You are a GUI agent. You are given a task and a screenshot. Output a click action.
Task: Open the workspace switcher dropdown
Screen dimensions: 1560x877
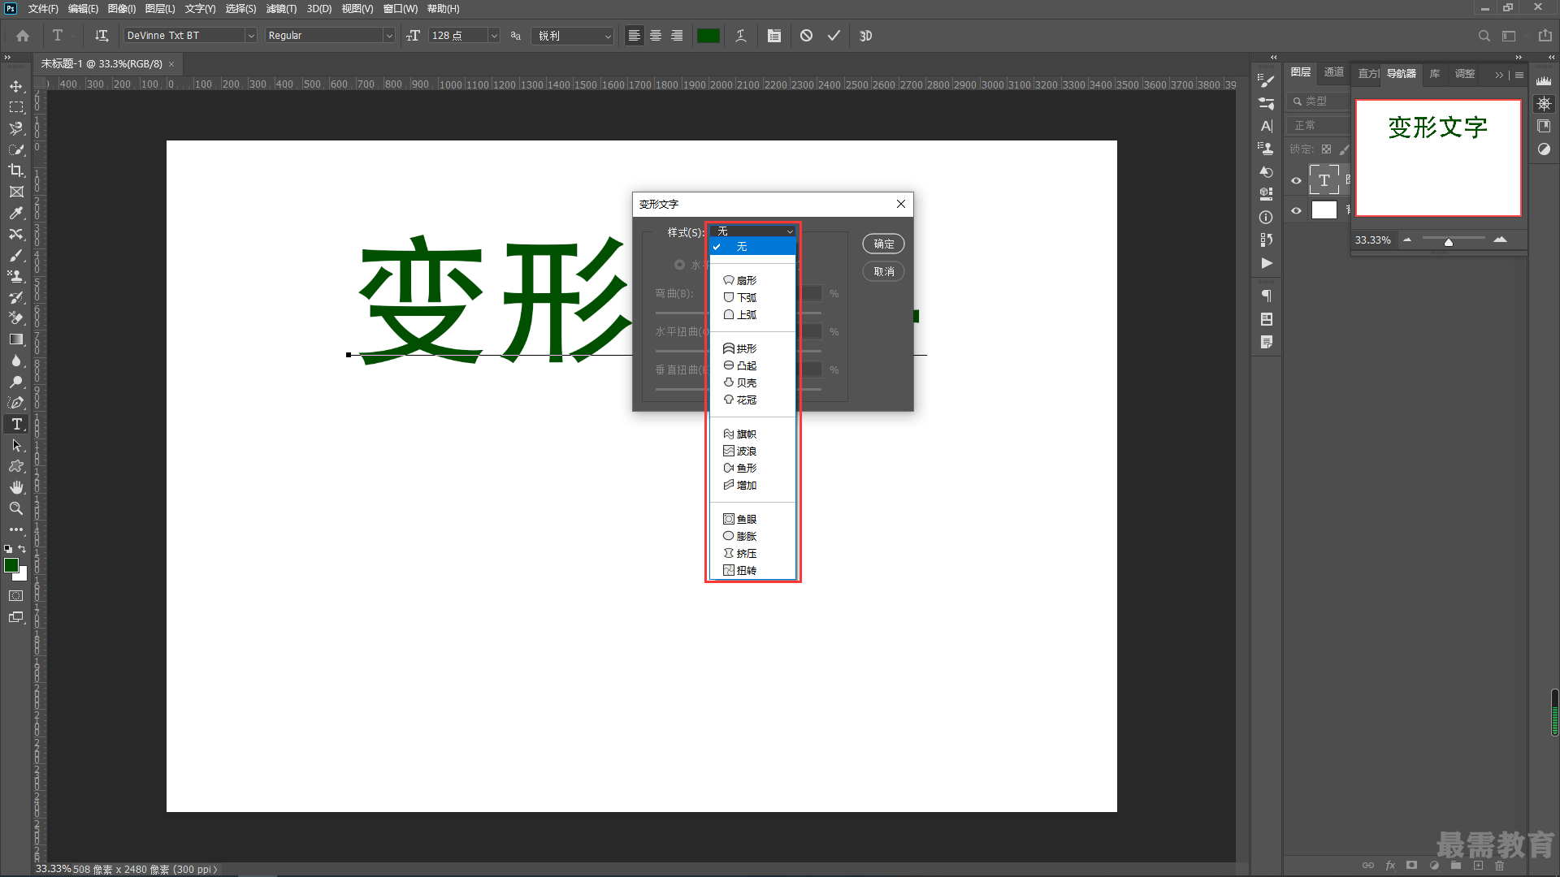1512,36
